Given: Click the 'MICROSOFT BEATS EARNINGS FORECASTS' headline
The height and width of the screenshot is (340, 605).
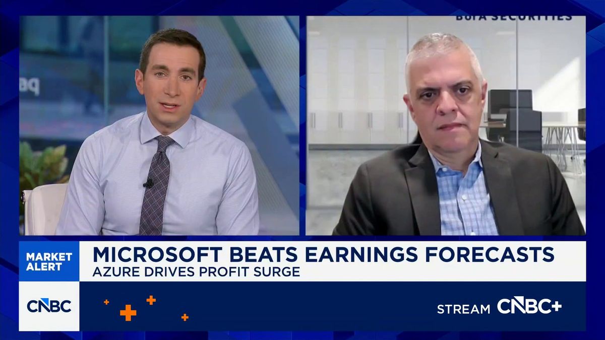Looking at the screenshot, I should pos(323,254).
